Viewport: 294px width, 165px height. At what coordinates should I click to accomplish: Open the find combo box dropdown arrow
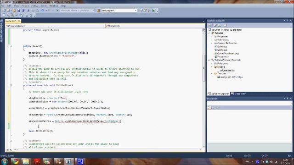[x=136, y=11]
